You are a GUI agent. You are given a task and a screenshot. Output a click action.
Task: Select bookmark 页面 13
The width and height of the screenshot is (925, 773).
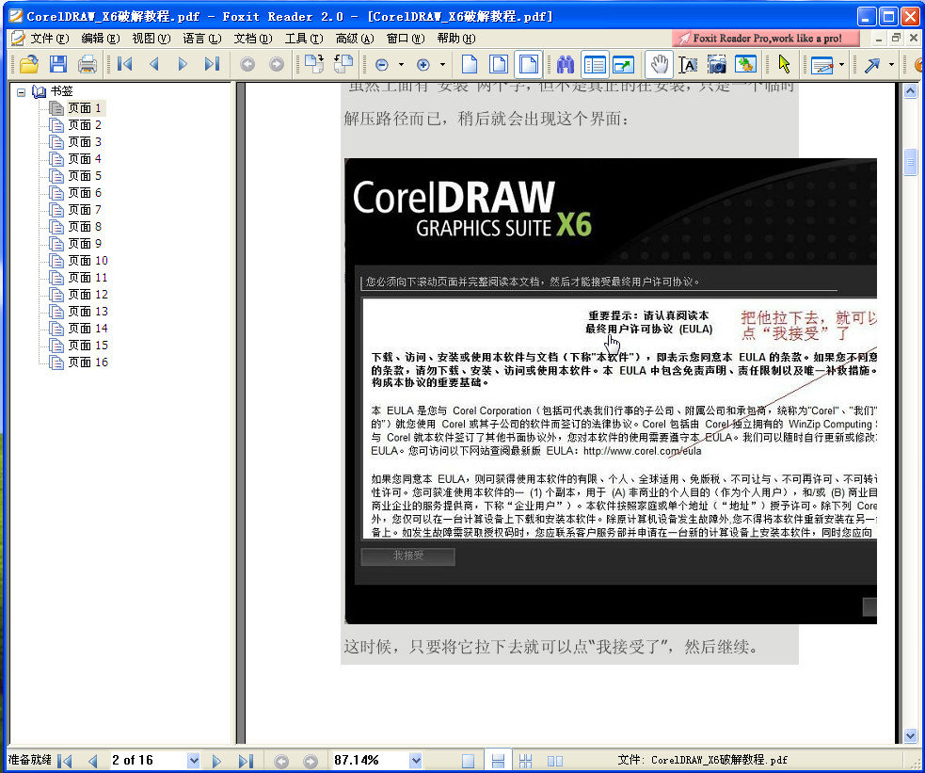88,311
